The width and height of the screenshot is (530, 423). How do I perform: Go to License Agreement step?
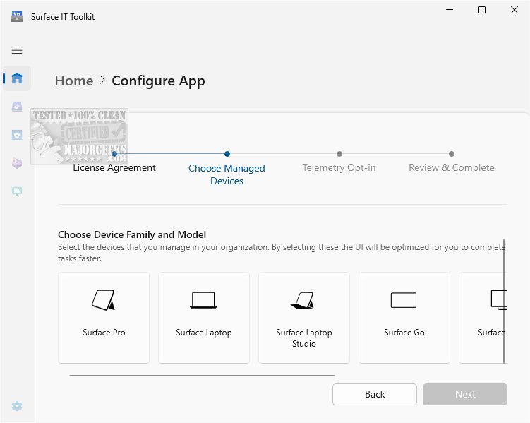[114, 167]
